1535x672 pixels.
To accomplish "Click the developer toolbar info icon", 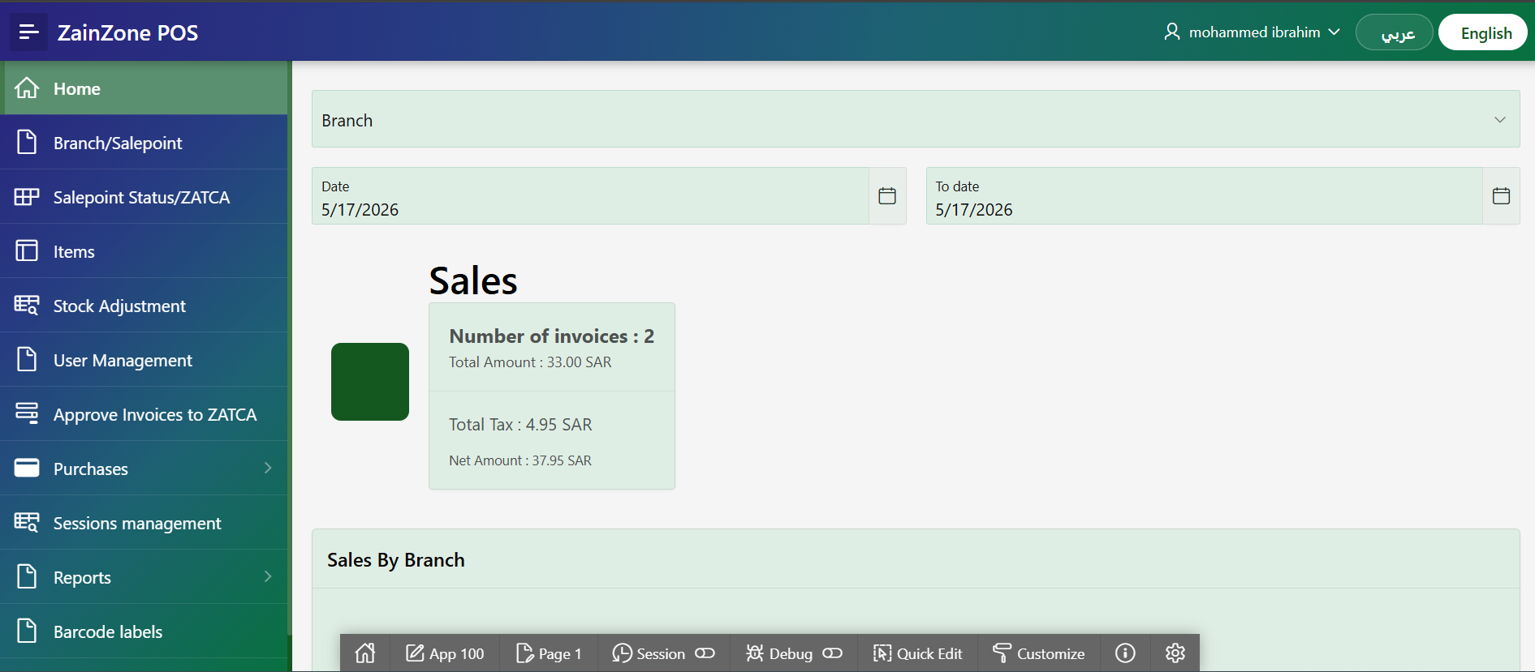I will pyautogui.click(x=1125, y=653).
